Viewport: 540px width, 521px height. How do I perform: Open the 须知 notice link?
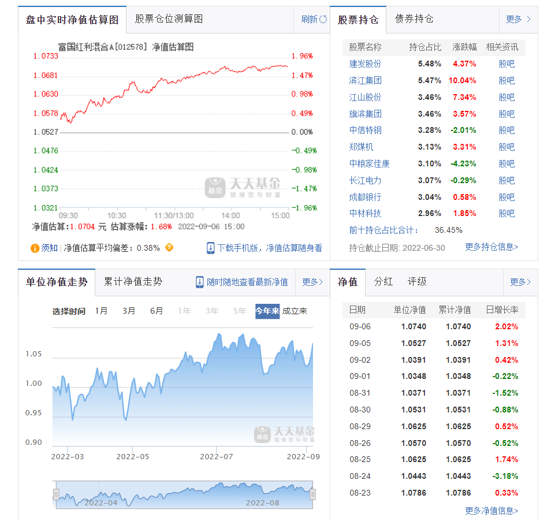pos(49,248)
